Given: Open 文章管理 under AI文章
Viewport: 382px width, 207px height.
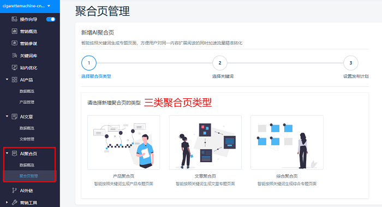Looking at the screenshot, I should (x=27, y=139).
